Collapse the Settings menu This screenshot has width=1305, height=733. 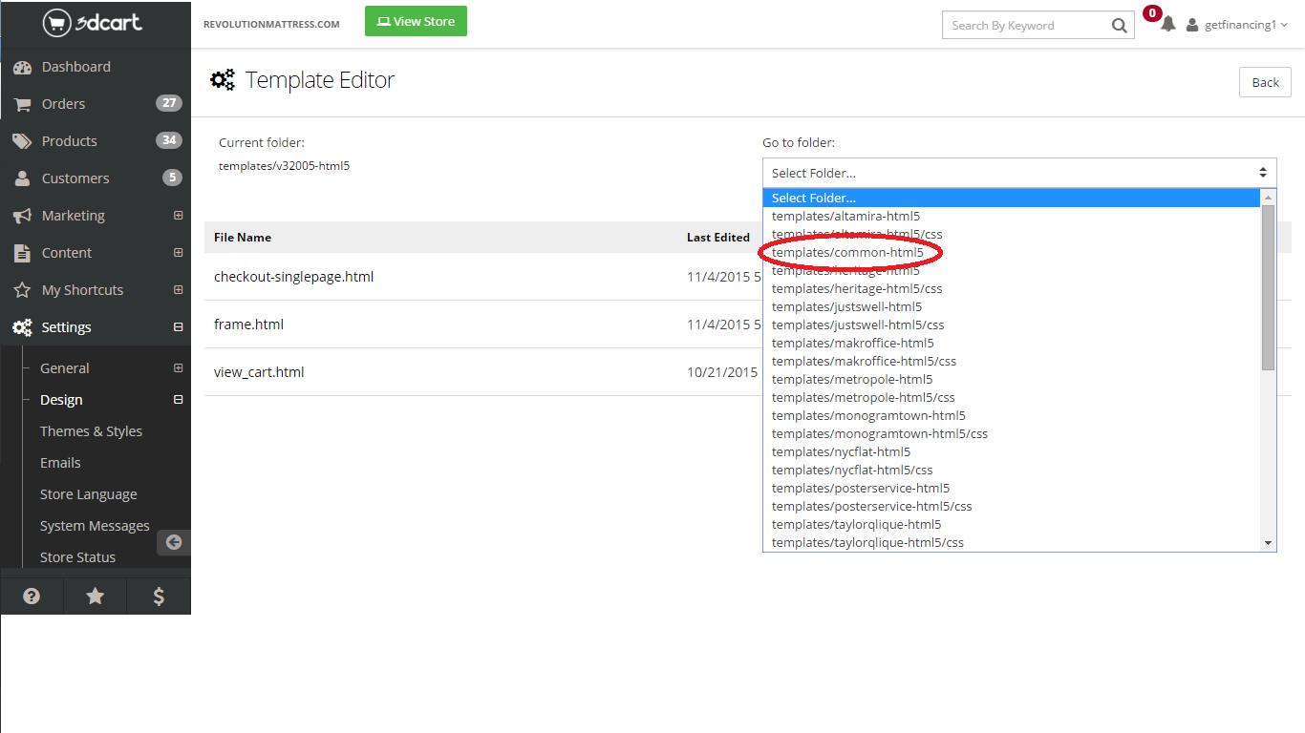pos(178,327)
